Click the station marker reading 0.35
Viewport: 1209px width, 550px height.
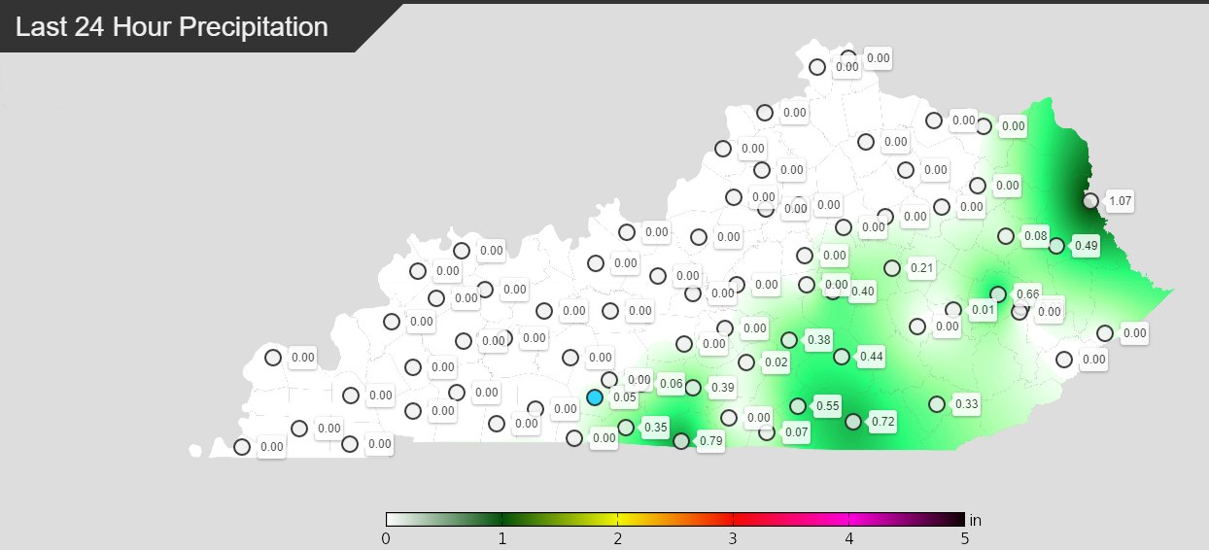coord(626,428)
